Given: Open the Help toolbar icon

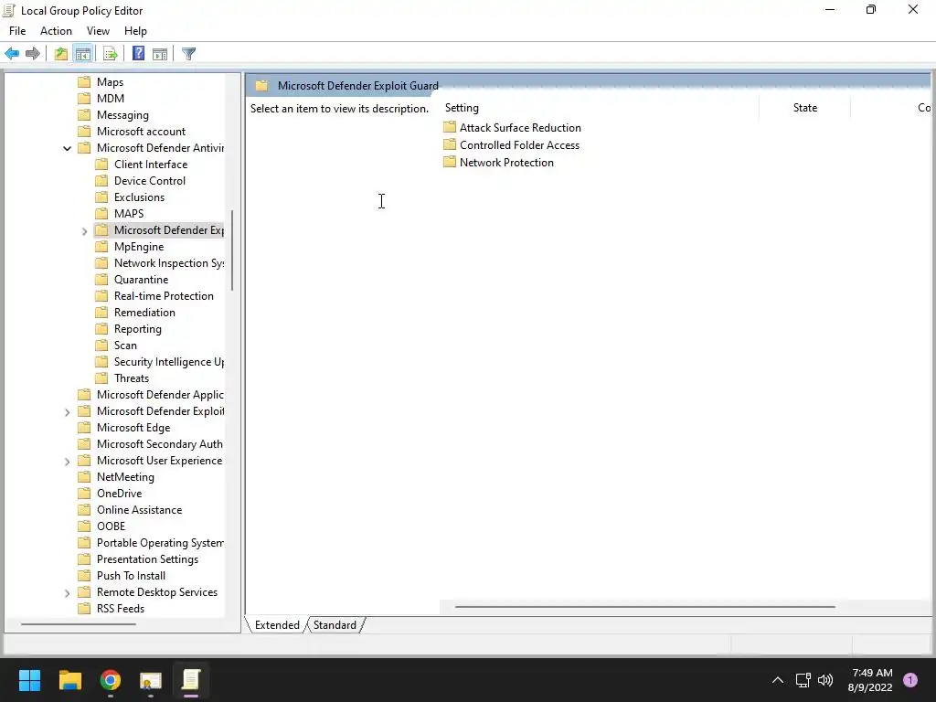Looking at the screenshot, I should click(139, 54).
